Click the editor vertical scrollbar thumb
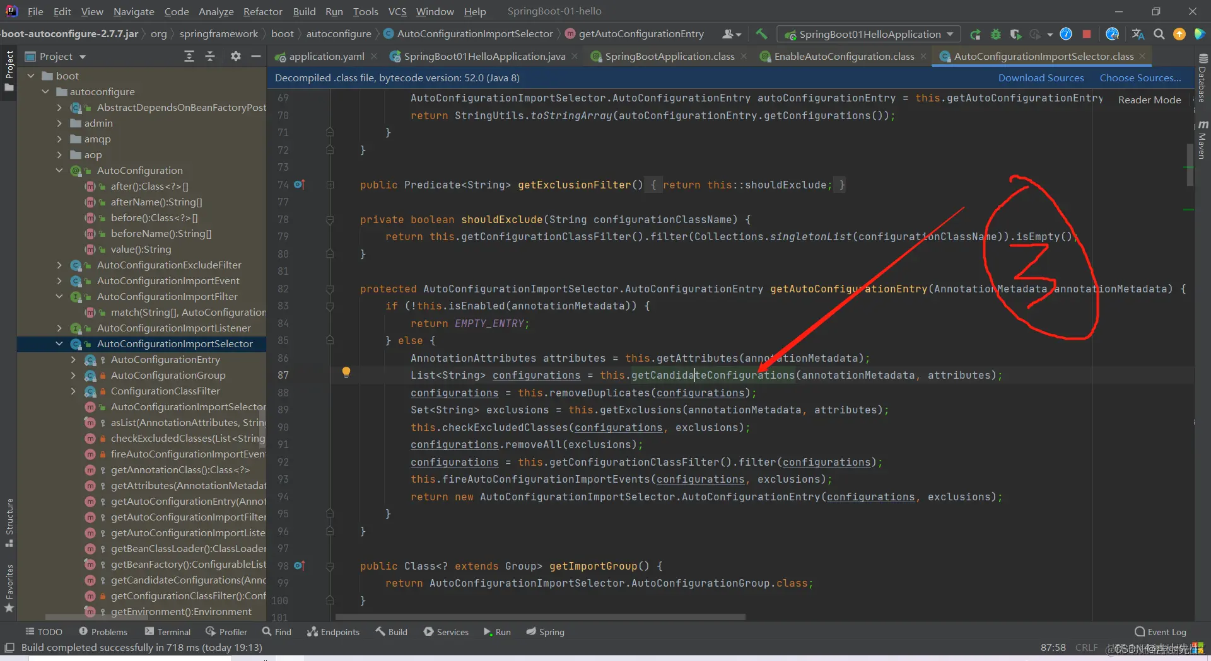 point(1190,164)
